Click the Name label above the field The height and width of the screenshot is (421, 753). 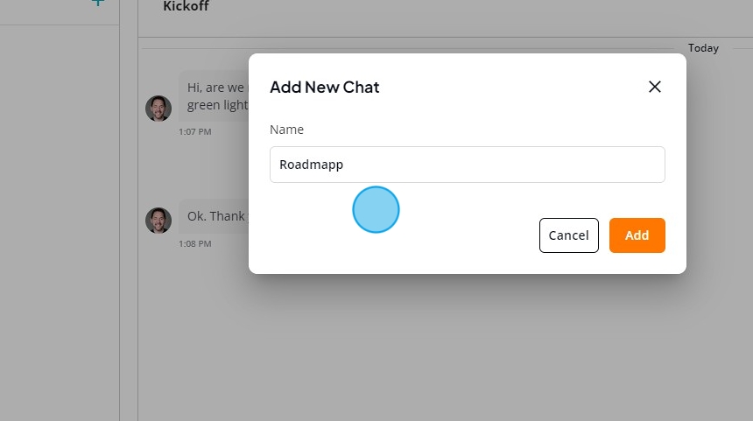tap(286, 130)
